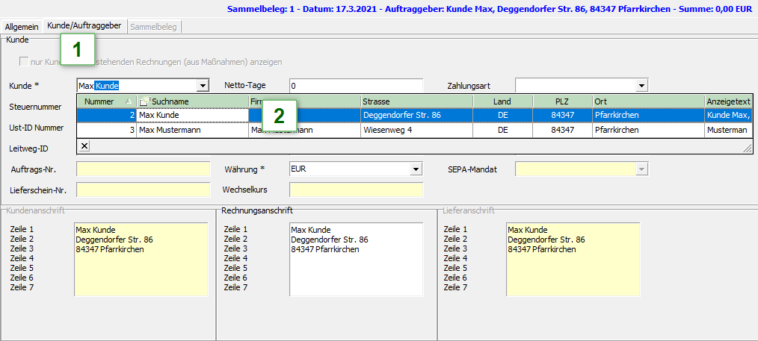The height and width of the screenshot is (341, 758).
Task: Switch to the Allgemein tab
Action: 22,26
